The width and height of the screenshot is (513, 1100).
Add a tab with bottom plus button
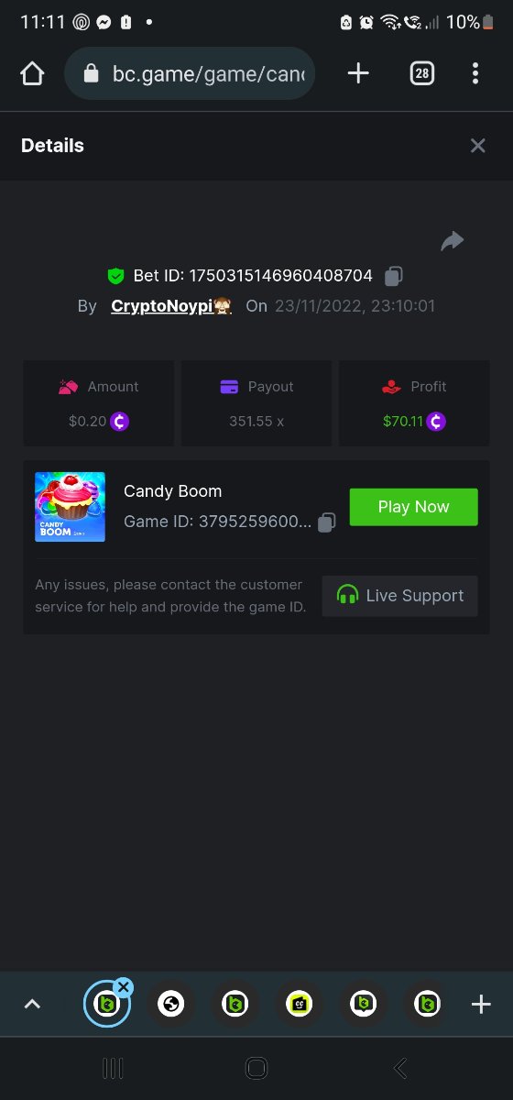click(481, 1005)
